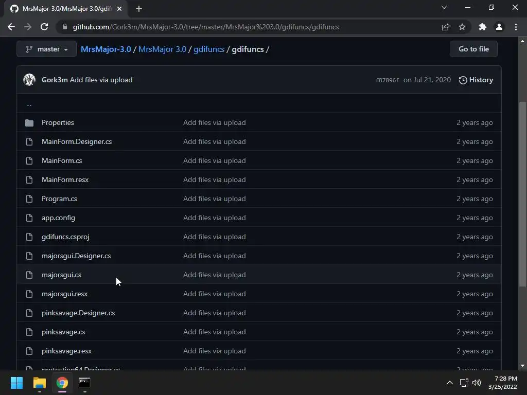
Task: Click the page vertical scrollbar thumb
Action: click(x=522, y=194)
